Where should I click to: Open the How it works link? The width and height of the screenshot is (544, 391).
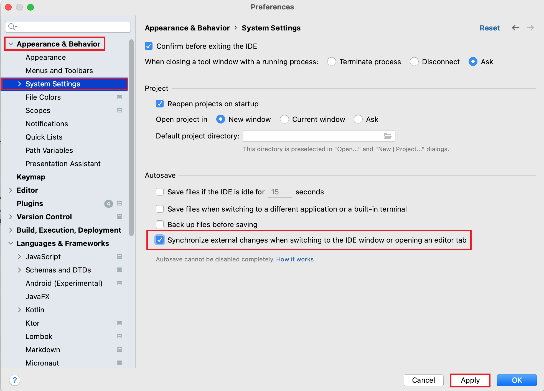tap(295, 259)
